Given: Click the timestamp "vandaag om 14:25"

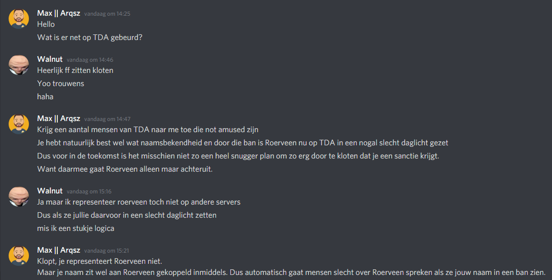Looking at the screenshot, I should pyautogui.click(x=107, y=14).
